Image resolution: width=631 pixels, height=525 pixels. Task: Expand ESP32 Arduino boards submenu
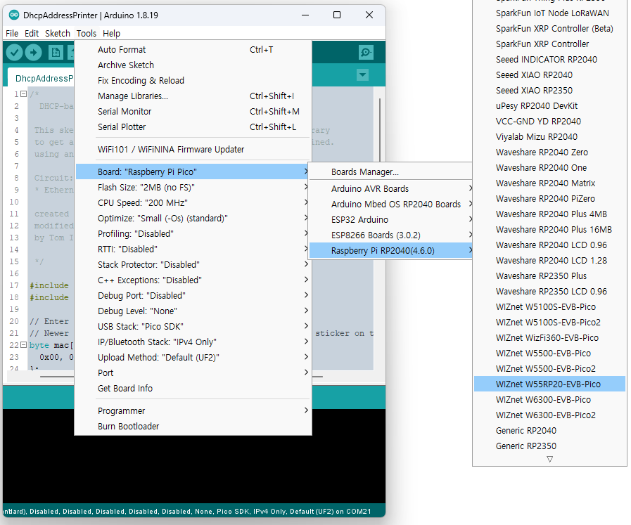(390, 220)
